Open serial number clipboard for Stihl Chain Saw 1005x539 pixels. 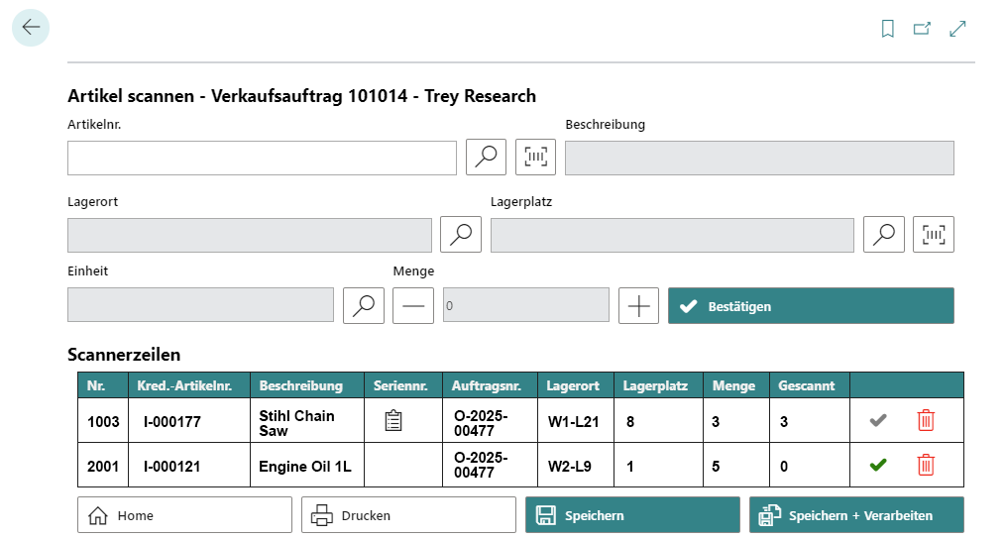[x=393, y=421]
